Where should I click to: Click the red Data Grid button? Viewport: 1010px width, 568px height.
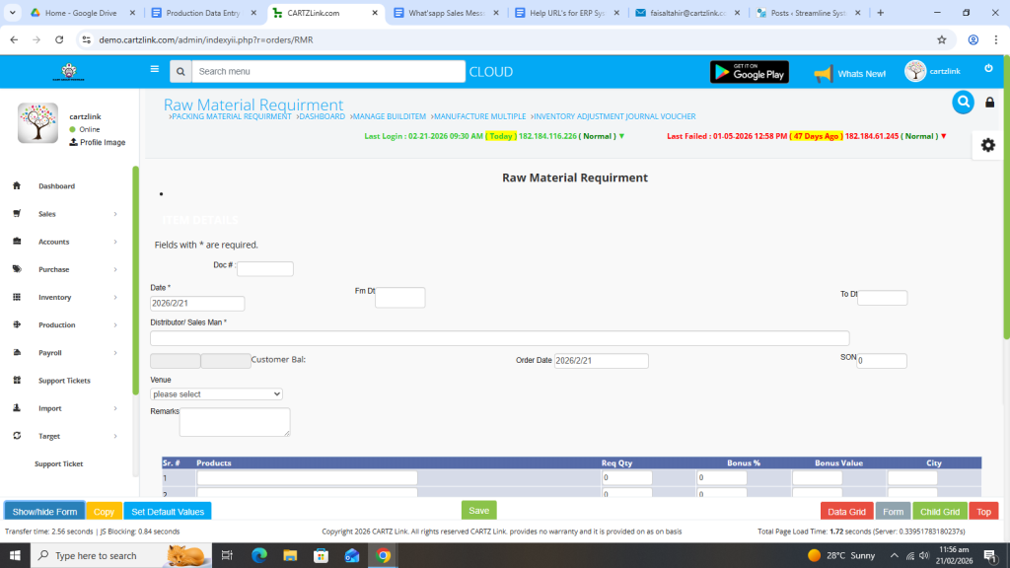click(846, 512)
